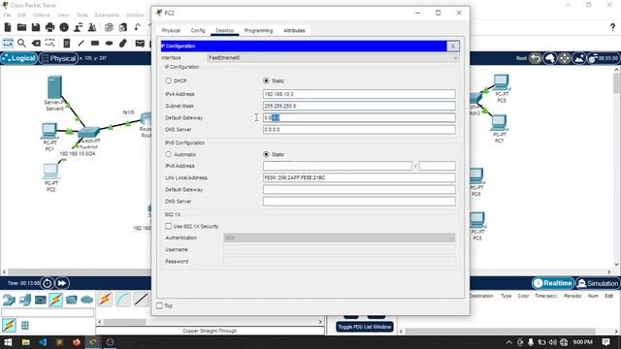
Task: Select the IPv6 Static radio button
Action: point(266,154)
